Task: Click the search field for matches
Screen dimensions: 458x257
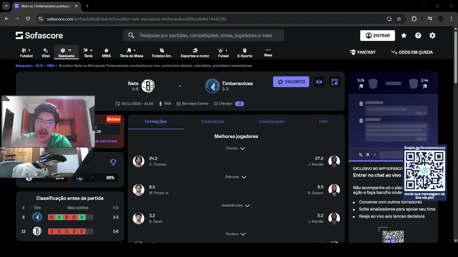Action: (x=204, y=35)
